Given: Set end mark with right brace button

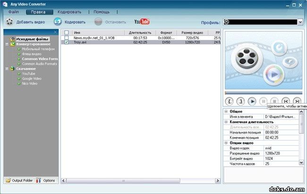Looking at the screenshot, I should [x=240, y=101].
